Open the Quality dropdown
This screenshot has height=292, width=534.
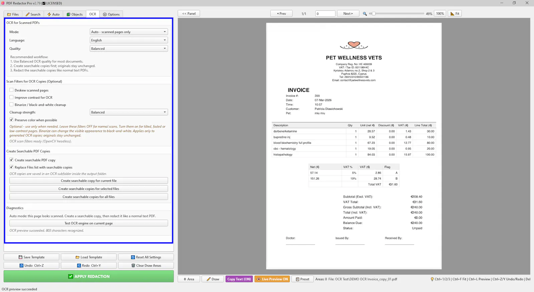point(129,49)
